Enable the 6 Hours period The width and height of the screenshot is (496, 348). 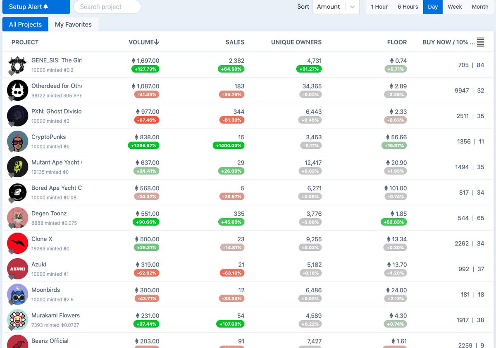(x=408, y=7)
